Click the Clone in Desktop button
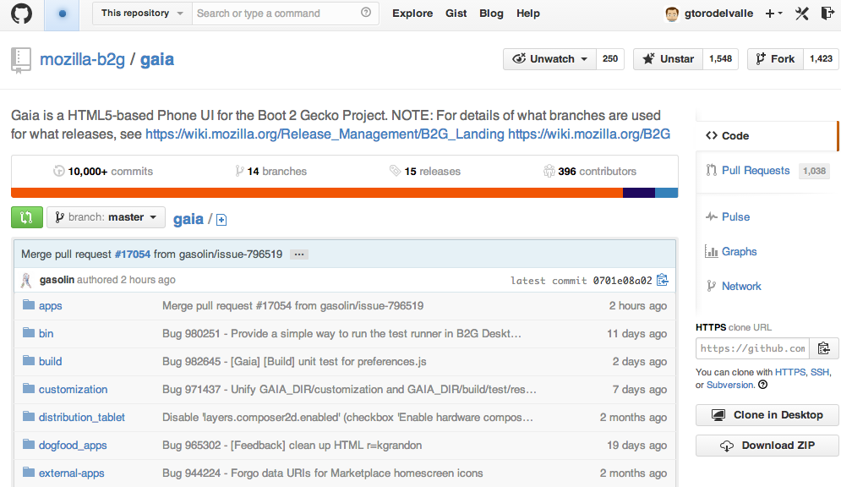The height and width of the screenshot is (487, 841). tap(767, 415)
